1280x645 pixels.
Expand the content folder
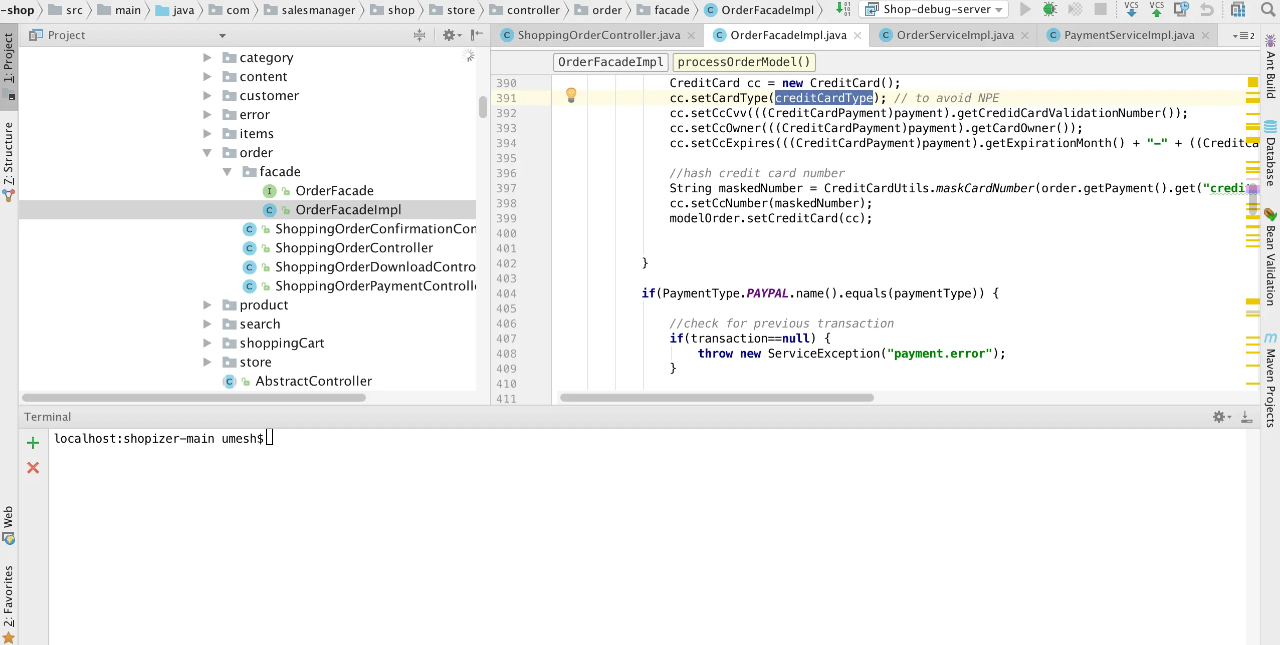pos(207,77)
